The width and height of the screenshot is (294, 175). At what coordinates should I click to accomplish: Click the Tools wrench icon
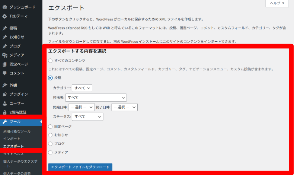pyautogui.click(x=5, y=121)
